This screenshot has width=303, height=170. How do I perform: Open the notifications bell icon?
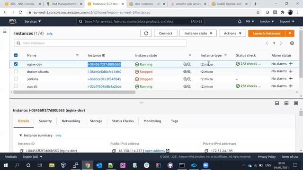point(240,21)
